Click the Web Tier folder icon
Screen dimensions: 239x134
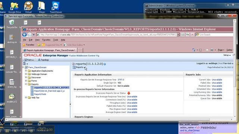[29, 98]
